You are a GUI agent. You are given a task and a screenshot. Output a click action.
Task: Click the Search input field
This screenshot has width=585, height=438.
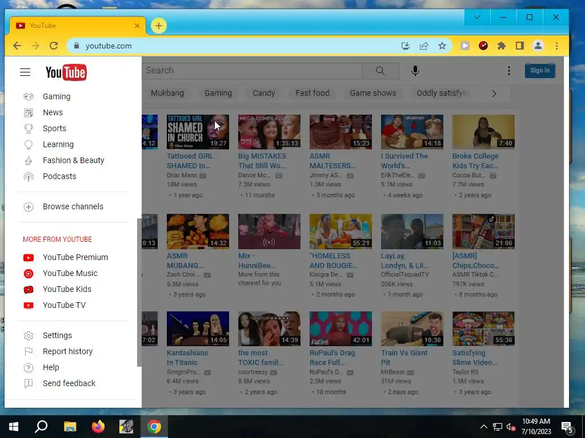click(251, 71)
